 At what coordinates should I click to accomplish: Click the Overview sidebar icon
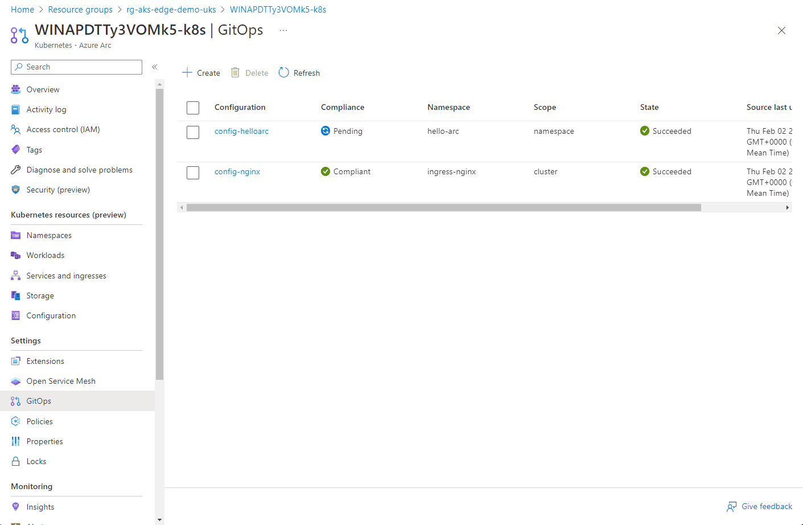(15, 89)
